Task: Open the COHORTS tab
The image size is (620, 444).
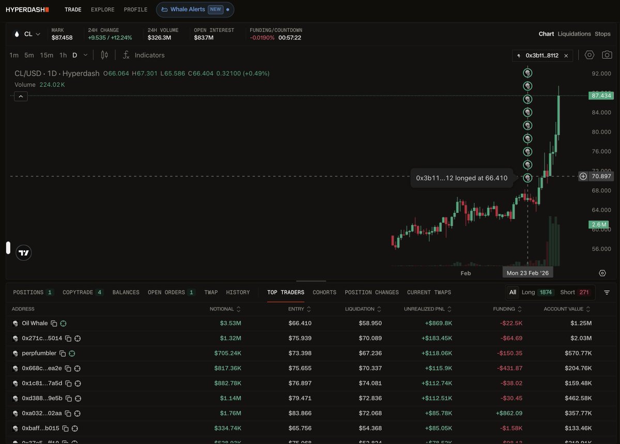Action: click(x=324, y=292)
